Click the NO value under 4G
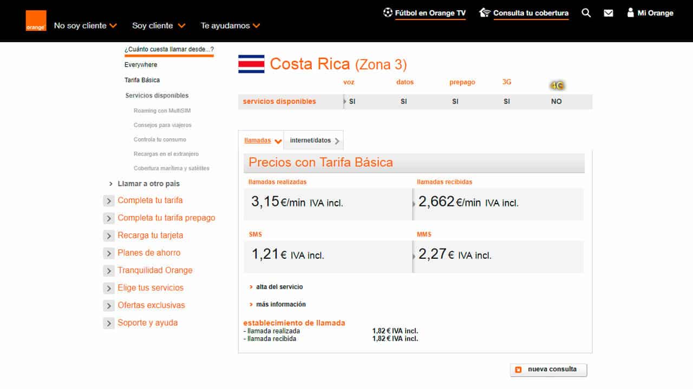 tap(557, 102)
